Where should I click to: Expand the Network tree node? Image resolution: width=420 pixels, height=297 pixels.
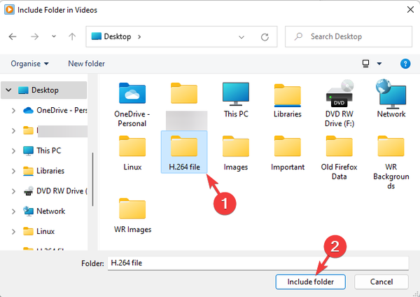[13, 212]
